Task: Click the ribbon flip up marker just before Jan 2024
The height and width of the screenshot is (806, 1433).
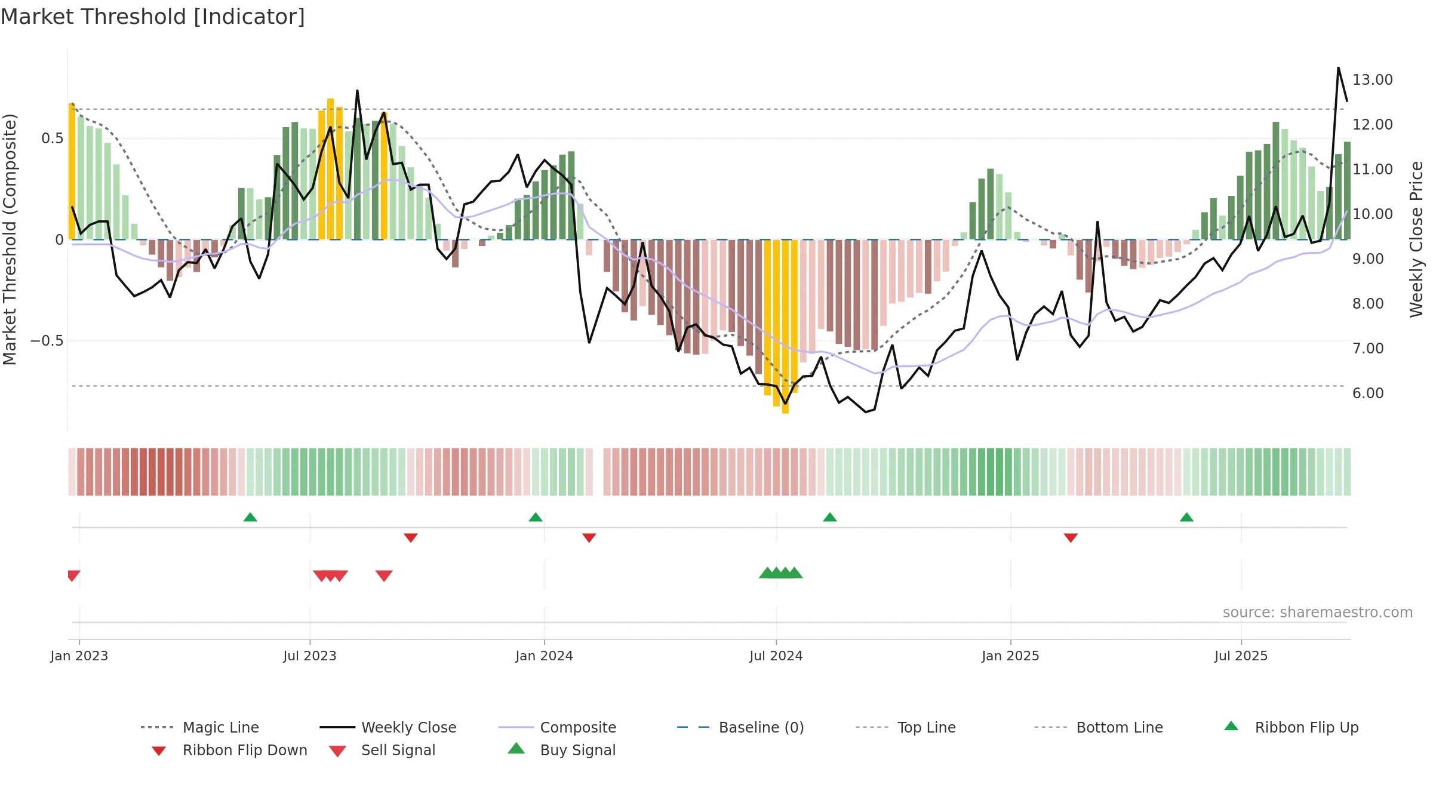Action: click(536, 517)
